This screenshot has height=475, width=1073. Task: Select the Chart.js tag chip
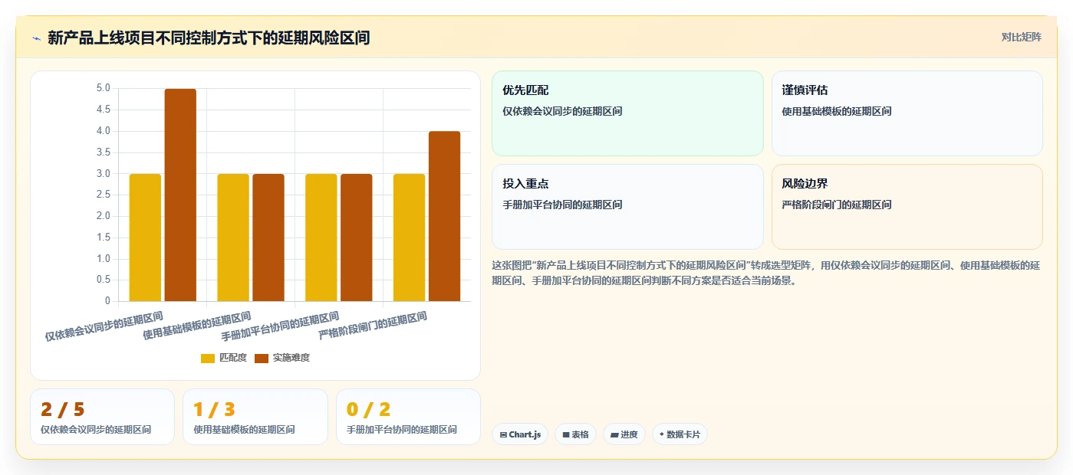coord(520,434)
